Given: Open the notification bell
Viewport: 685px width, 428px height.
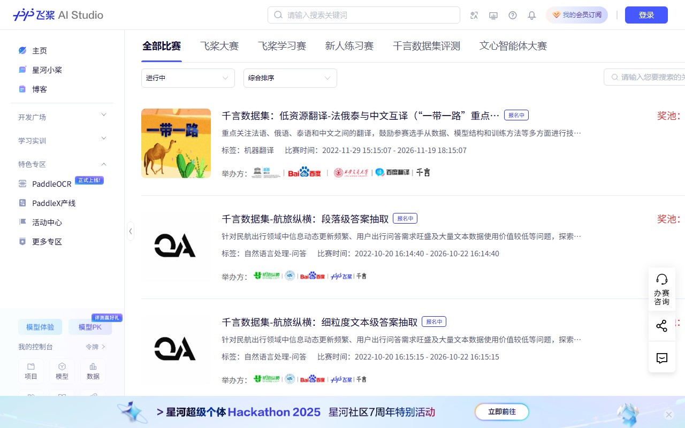Looking at the screenshot, I should 532,15.
